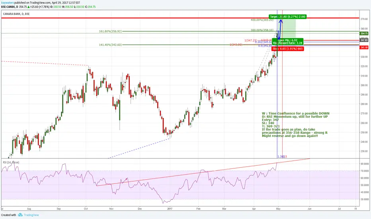Click the 'Aug' time axis label
Image resolution: width=371 pixels, height=219 pixels.
pyautogui.click(x=29, y=209)
